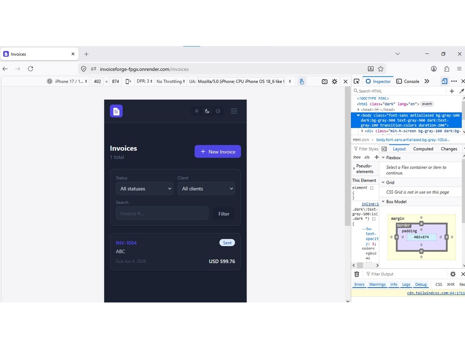Toggle the :hov pseudo-class panel

pyautogui.click(x=357, y=157)
